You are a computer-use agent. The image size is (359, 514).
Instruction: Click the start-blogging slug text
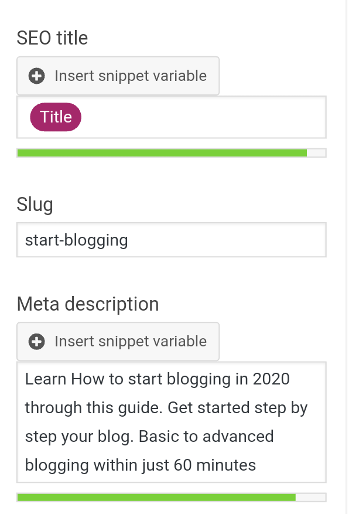coord(76,240)
